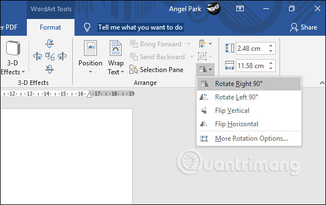
Task: Click the Flip Horizontal menu icon
Action: pyautogui.click(x=203, y=124)
